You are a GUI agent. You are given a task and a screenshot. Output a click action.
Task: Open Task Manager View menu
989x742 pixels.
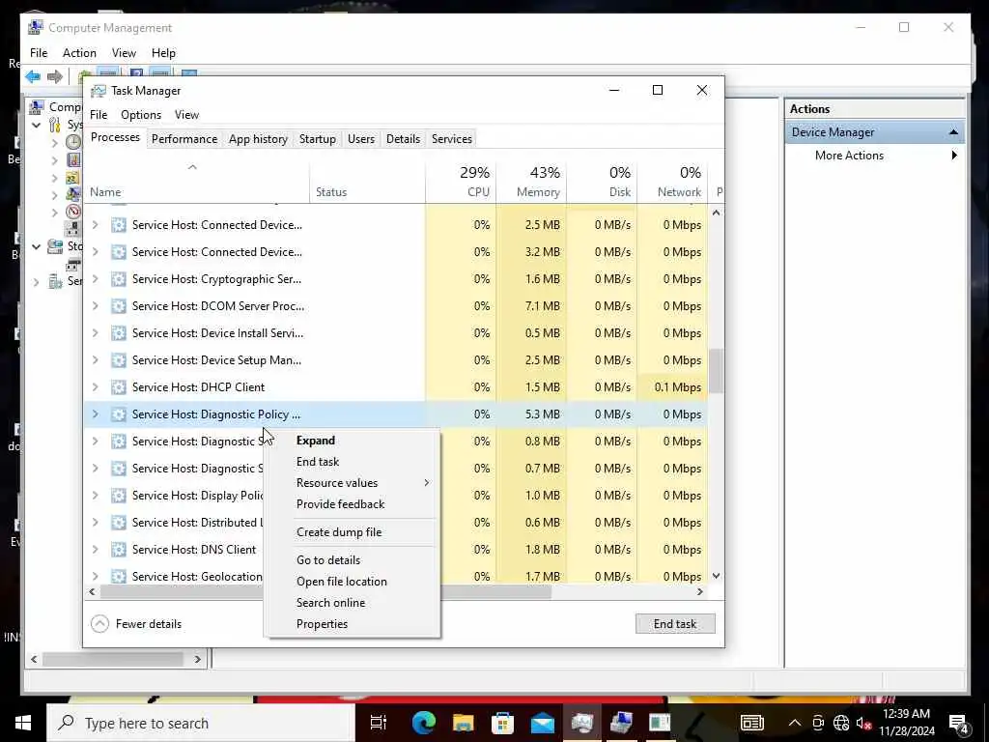pyautogui.click(x=186, y=115)
